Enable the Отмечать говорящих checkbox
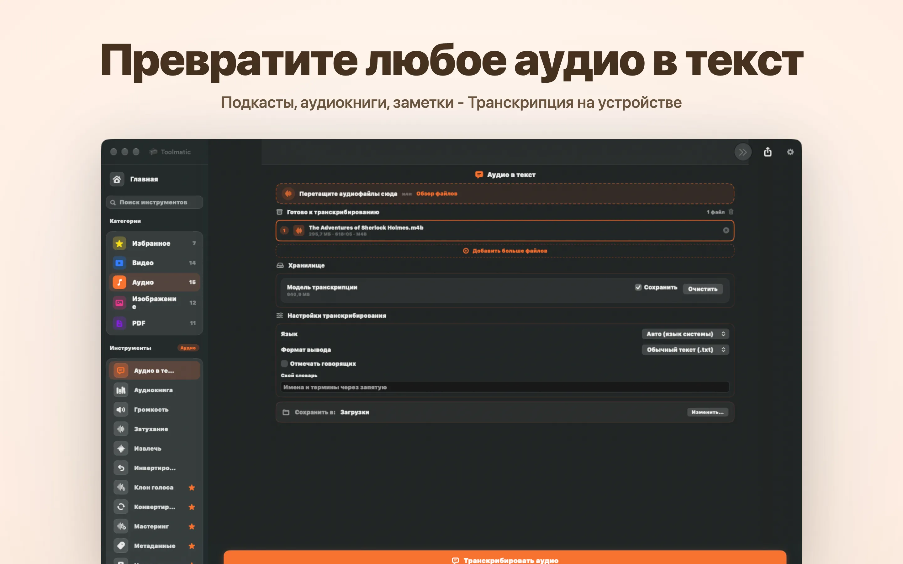This screenshot has width=903, height=564. [x=284, y=364]
